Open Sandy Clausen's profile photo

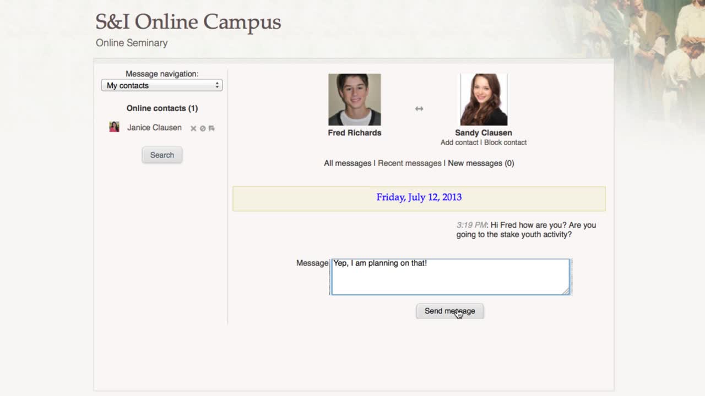tap(483, 100)
